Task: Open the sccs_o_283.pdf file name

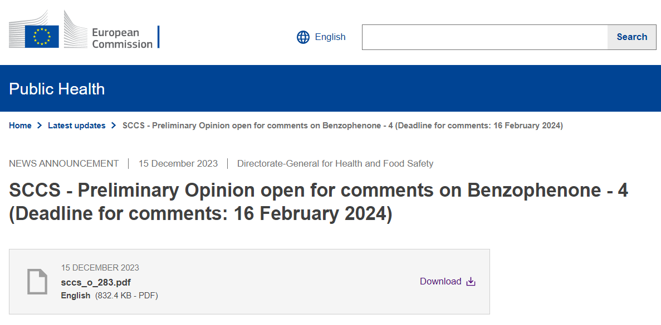Action: click(x=96, y=282)
